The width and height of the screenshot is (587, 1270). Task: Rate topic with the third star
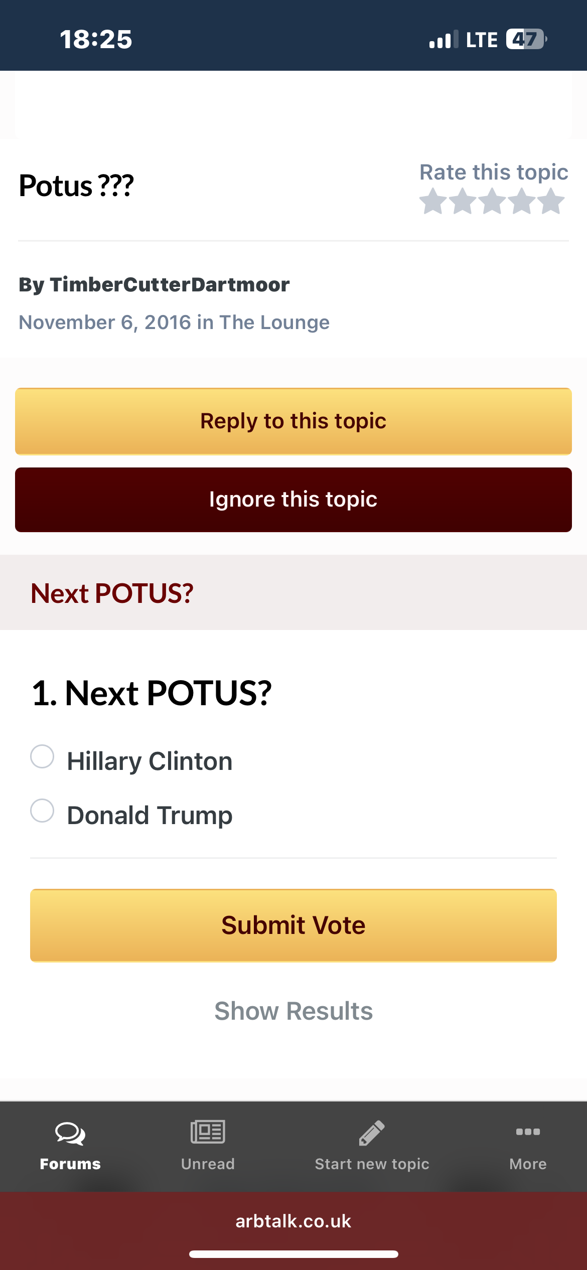(492, 201)
